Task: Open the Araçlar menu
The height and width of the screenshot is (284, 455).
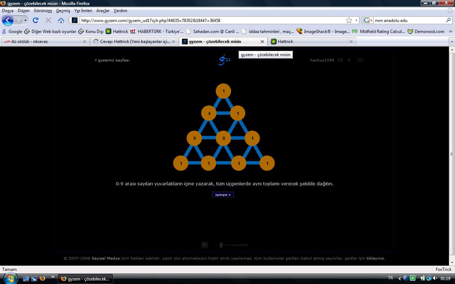Action: point(103,11)
